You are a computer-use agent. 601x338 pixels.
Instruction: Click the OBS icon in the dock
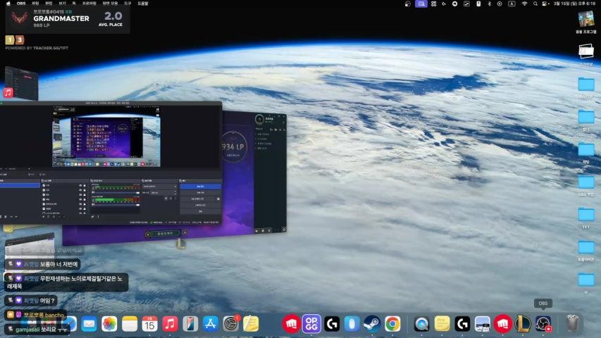[543, 324]
